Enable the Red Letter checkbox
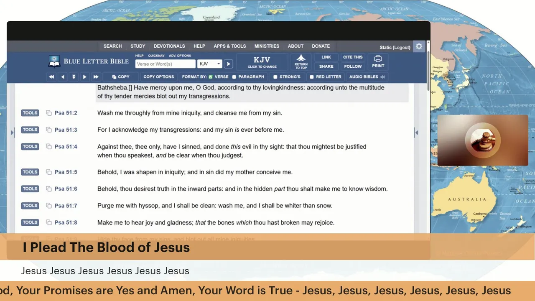Image resolution: width=535 pixels, height=301 pixels. point(311,77)
